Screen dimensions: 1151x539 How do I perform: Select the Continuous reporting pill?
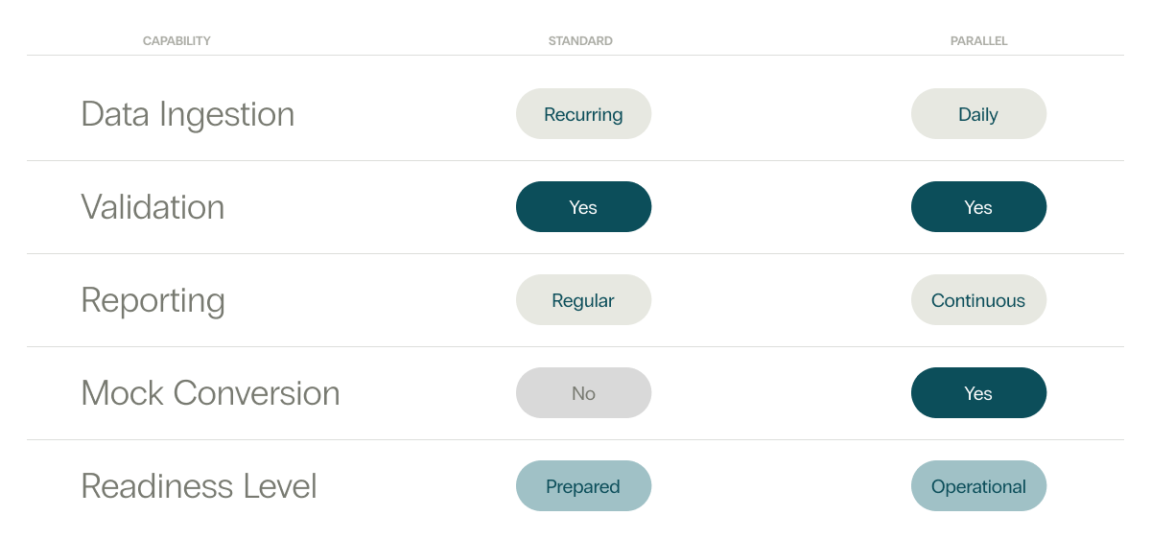[x=978, y=300]
